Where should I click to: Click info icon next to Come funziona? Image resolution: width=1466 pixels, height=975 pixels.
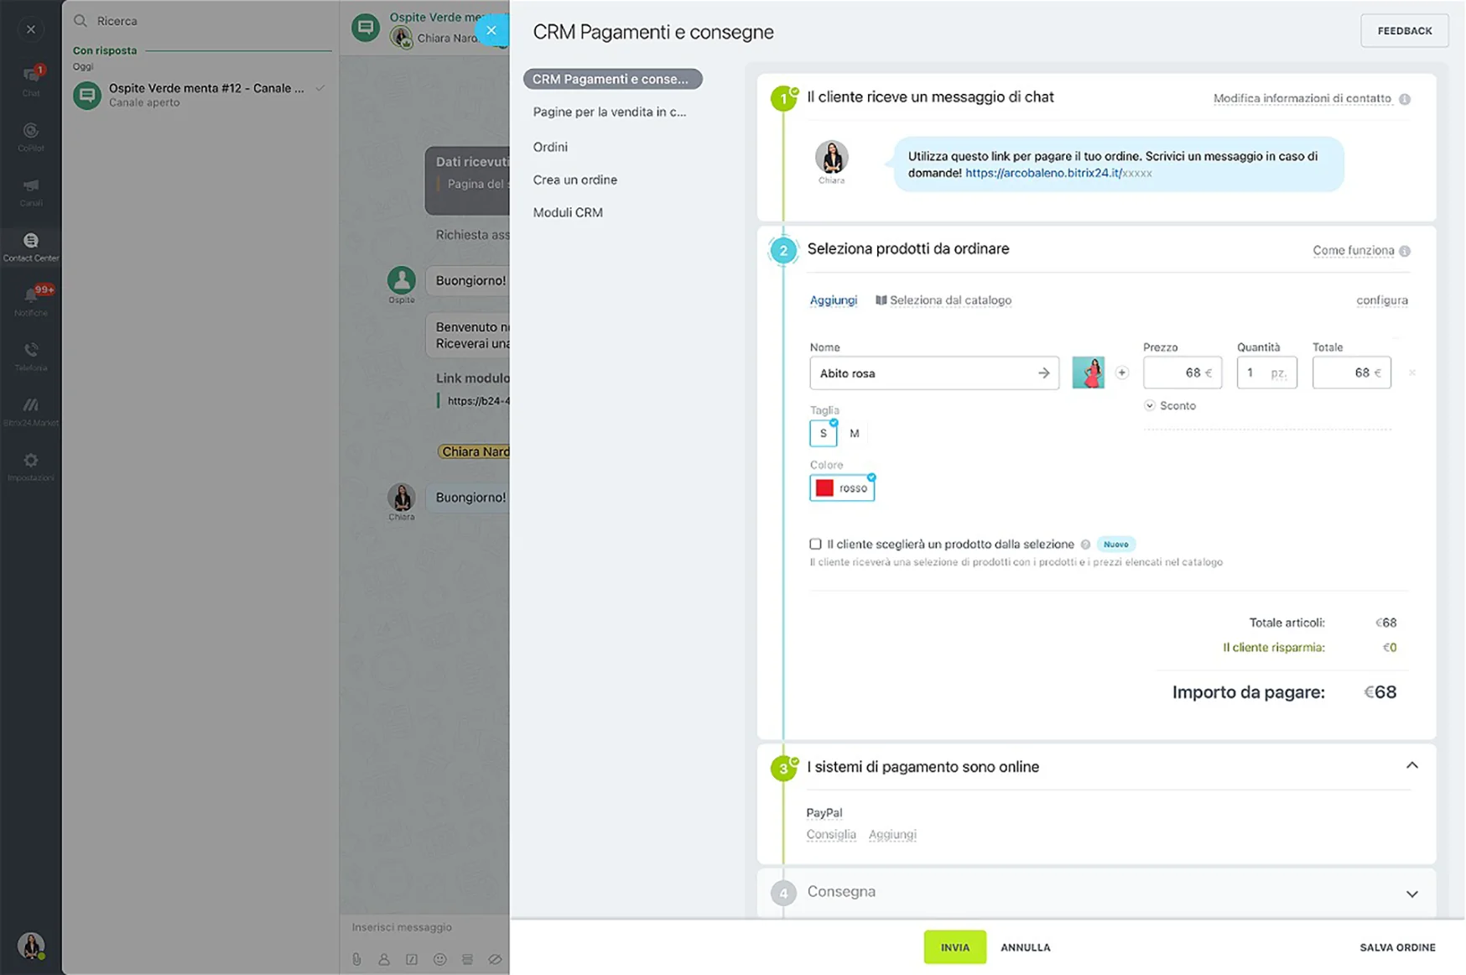pos(1405,251)
